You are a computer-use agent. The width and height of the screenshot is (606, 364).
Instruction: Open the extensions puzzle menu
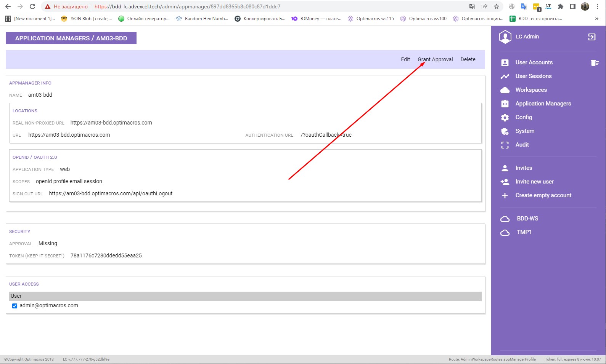click(561, 6)
